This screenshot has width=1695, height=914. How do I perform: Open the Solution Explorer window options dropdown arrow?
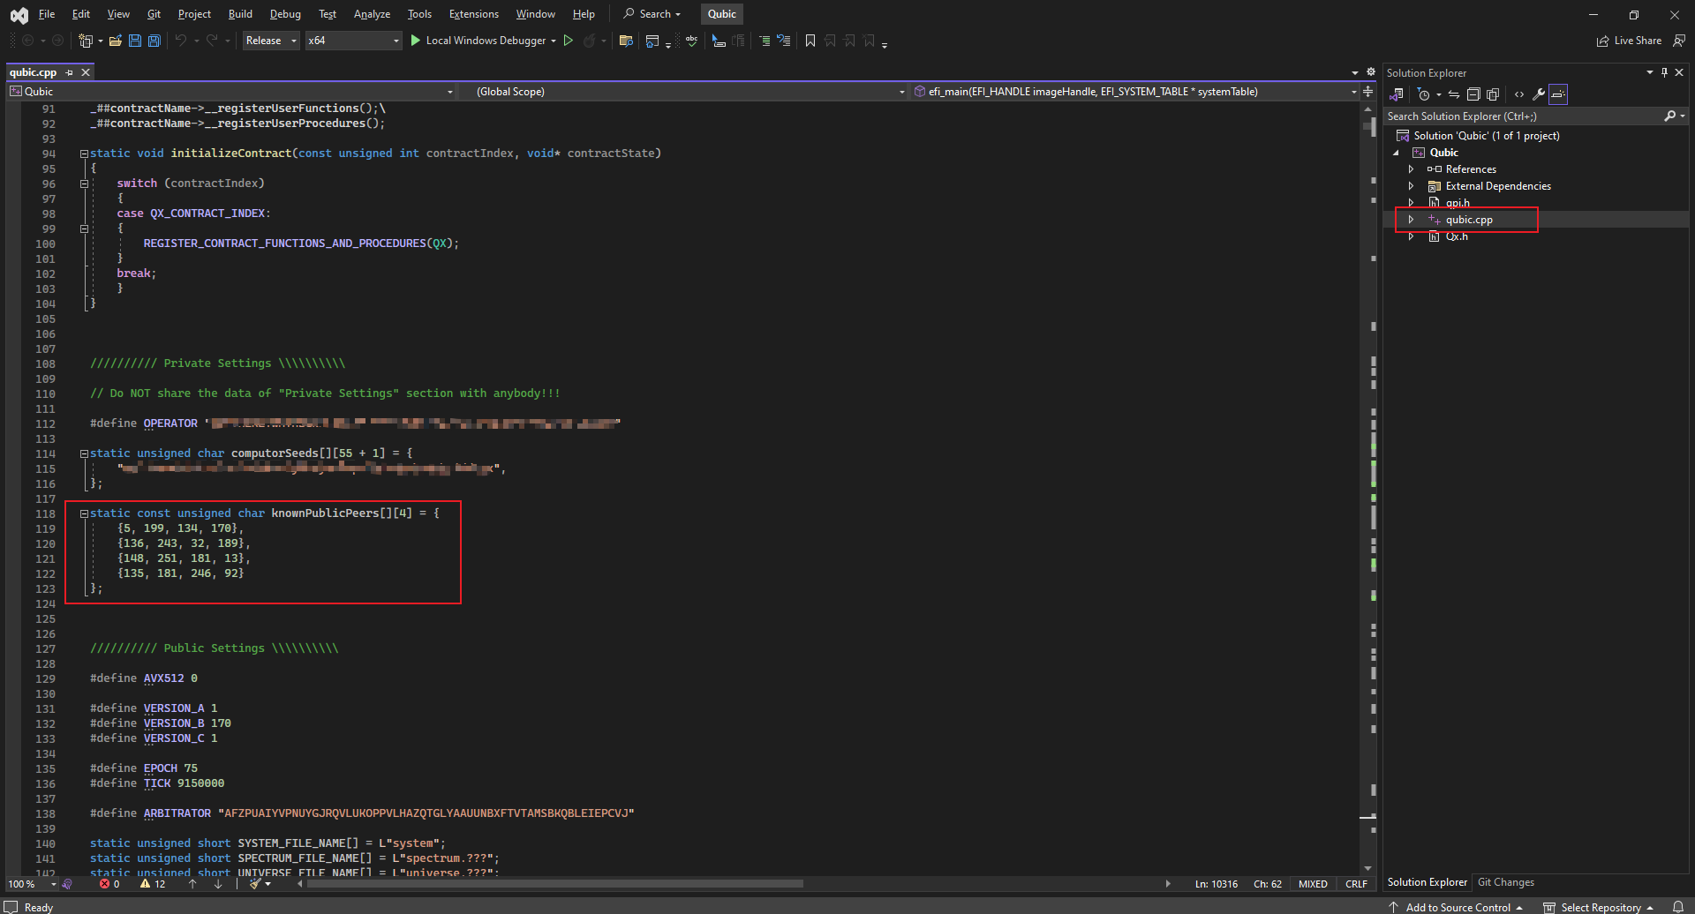coord(1649,72)
